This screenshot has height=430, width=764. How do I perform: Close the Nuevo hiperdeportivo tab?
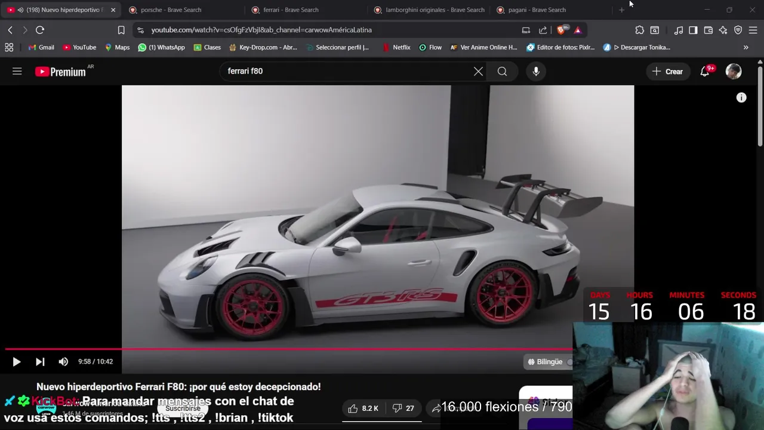113,10
